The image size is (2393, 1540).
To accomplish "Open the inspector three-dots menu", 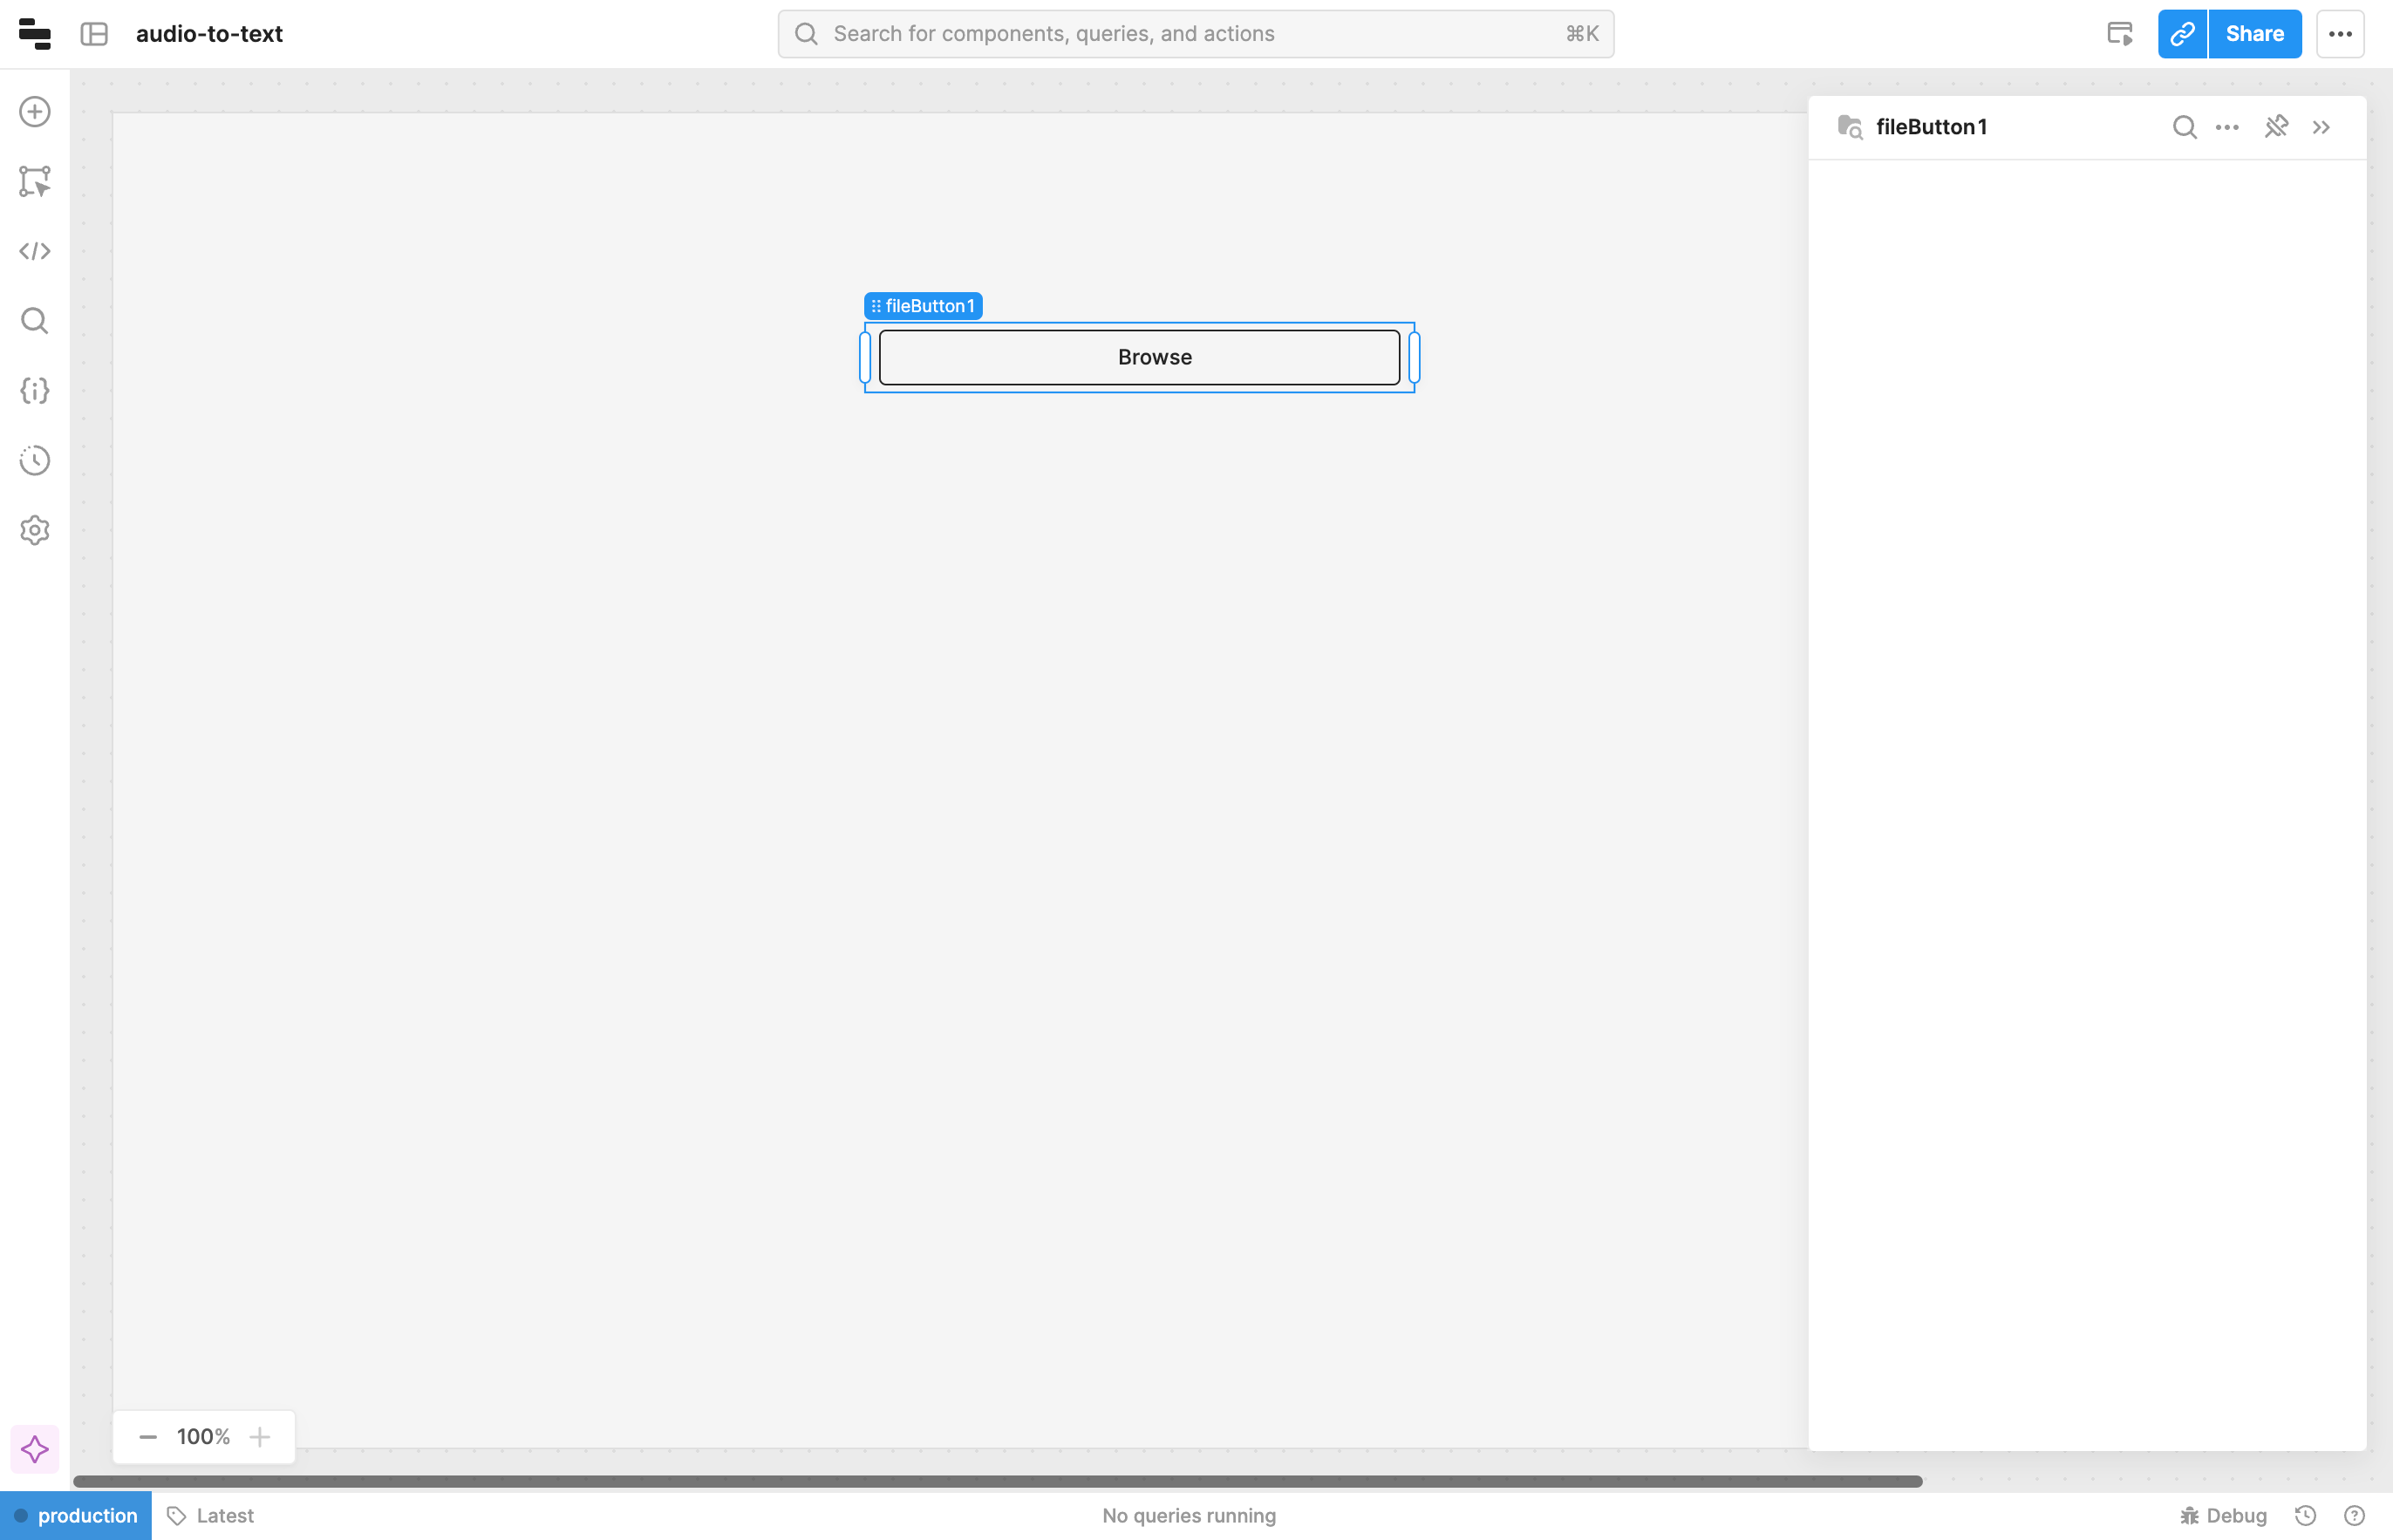I will 2227,127.
